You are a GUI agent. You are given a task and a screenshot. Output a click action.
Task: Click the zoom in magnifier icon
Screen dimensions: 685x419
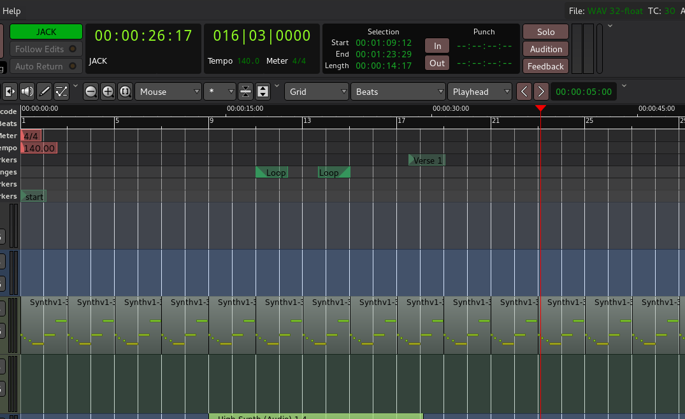coord(108,92)
